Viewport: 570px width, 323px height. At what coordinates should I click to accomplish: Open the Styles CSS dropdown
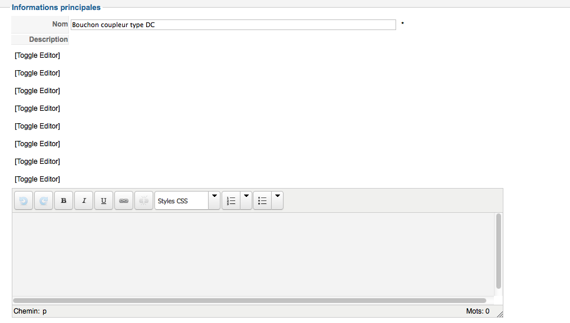point(182,200)
